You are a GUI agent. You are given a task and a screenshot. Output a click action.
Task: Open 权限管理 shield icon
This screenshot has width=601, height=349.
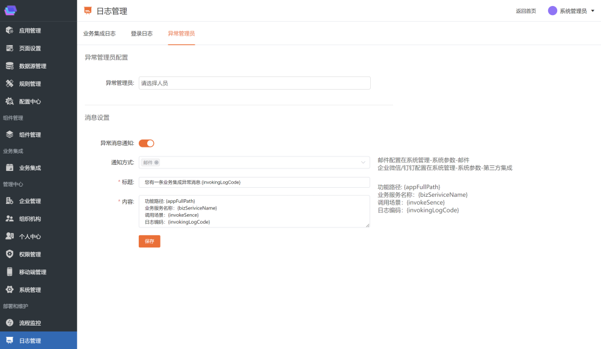(10, 255)
